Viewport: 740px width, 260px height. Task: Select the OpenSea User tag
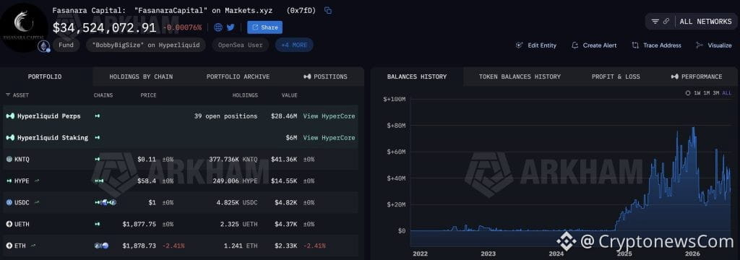[240, 45]
